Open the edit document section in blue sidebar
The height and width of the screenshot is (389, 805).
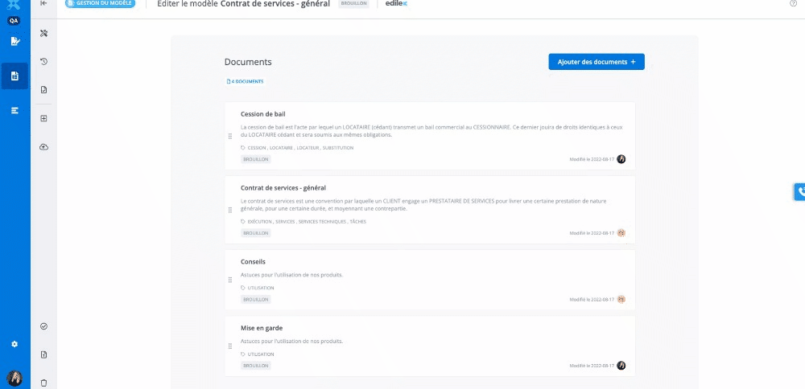coord(14,41)
